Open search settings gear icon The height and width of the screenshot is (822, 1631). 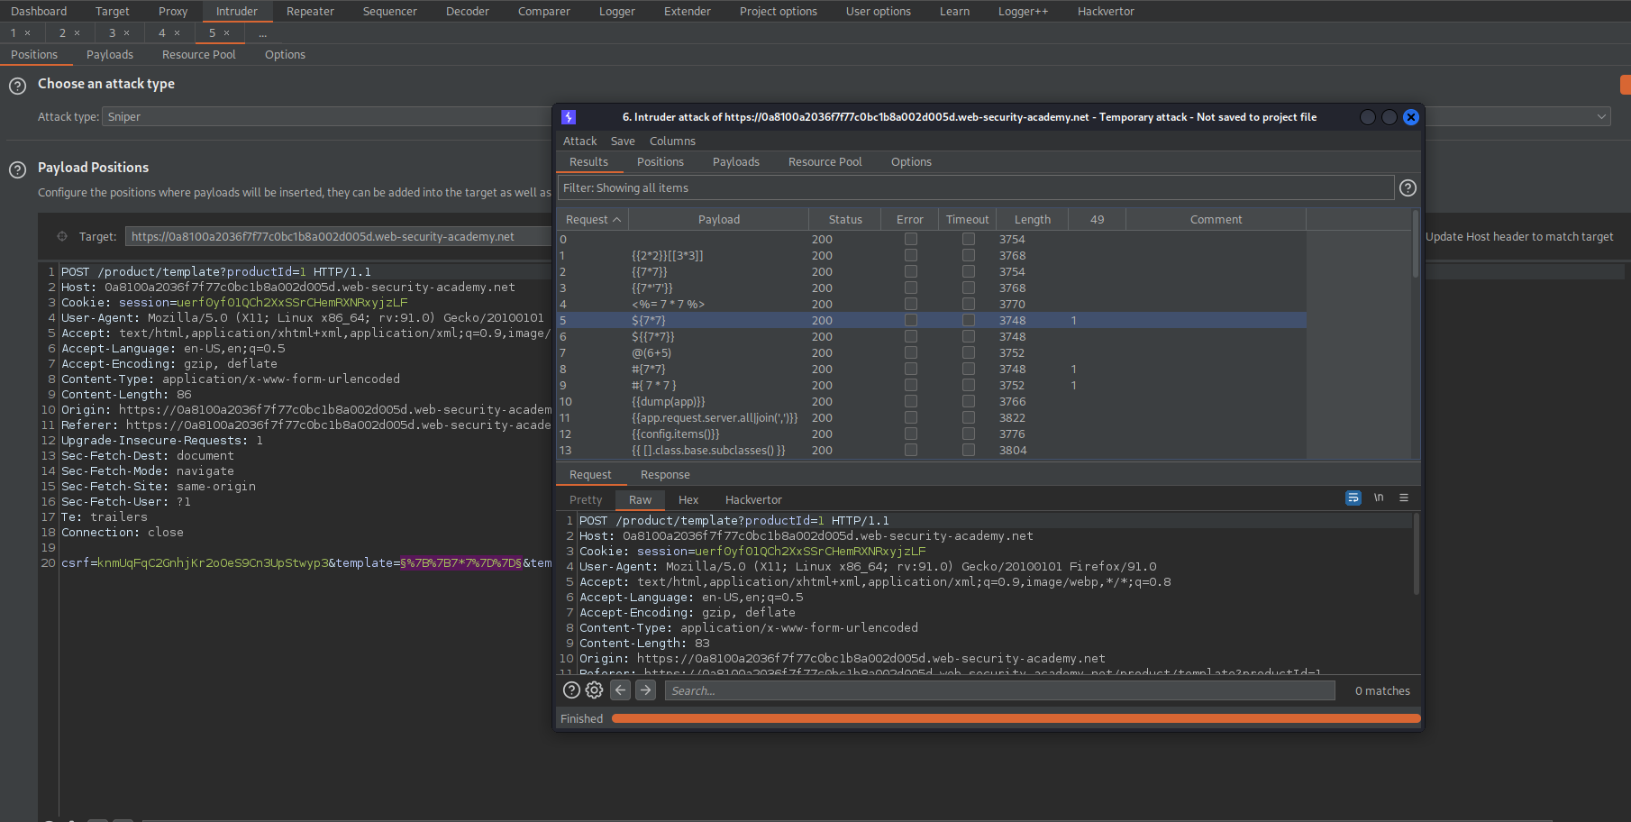594,690
